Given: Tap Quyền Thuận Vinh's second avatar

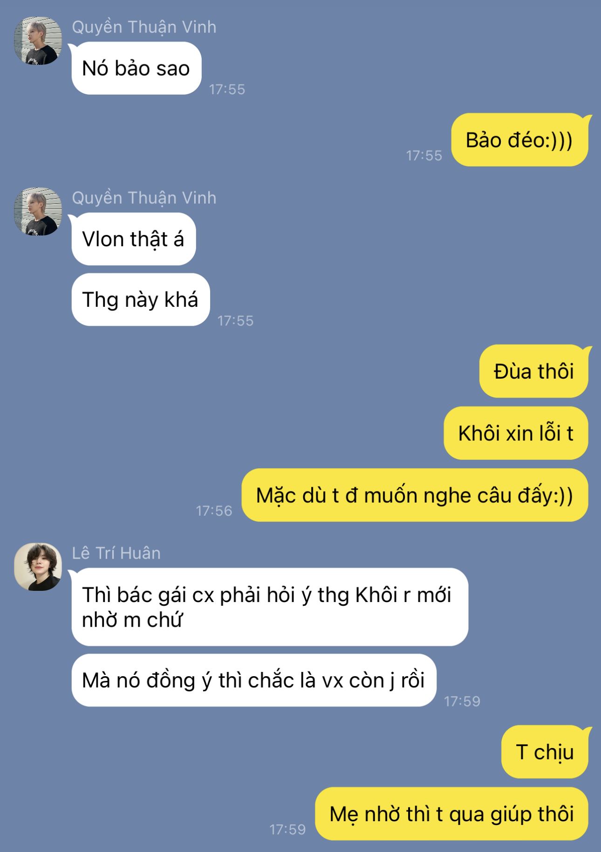Looking at the screenshot, I should [x=38, y=212].
